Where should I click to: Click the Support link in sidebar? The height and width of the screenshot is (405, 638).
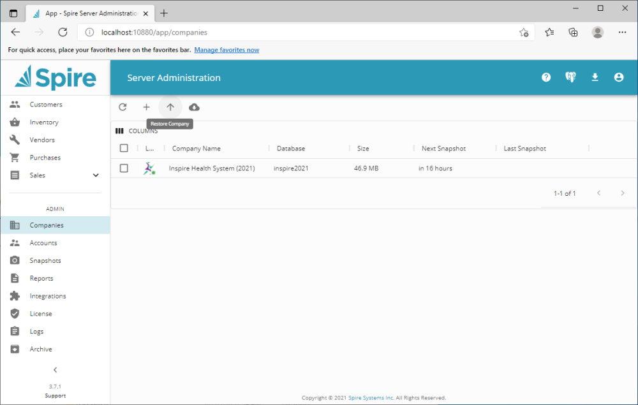tap(56, 395)
